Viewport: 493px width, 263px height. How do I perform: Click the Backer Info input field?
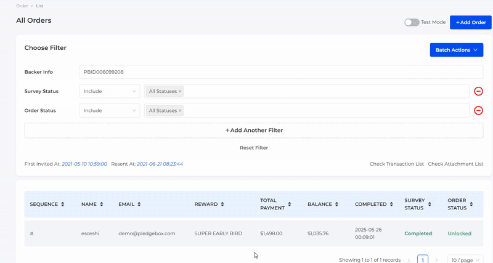pos(281,72)
